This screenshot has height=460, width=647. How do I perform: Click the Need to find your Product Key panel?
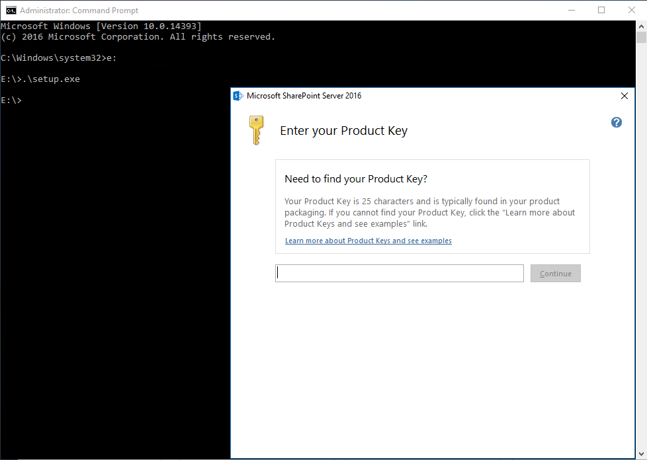(432, 205)
